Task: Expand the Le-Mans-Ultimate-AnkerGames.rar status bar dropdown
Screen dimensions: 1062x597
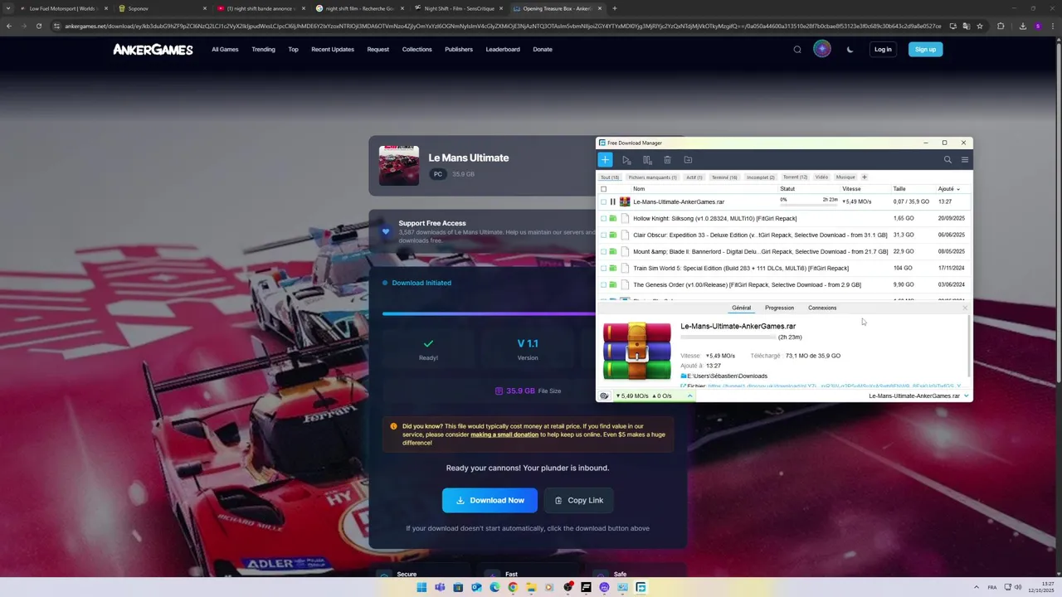Action: coord(966,396)
